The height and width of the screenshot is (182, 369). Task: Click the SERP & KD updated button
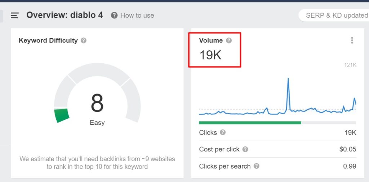[x=334, y=15]
